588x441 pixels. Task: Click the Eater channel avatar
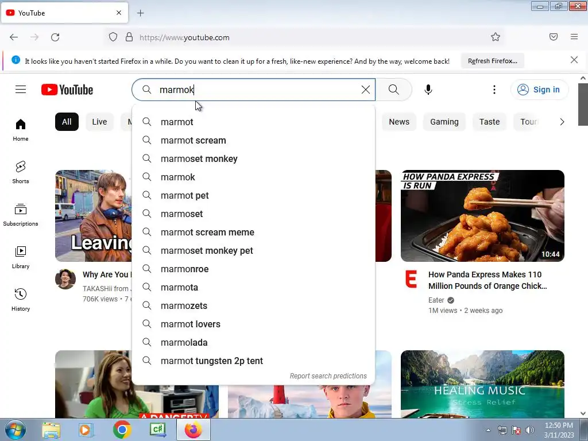[411, 280]
